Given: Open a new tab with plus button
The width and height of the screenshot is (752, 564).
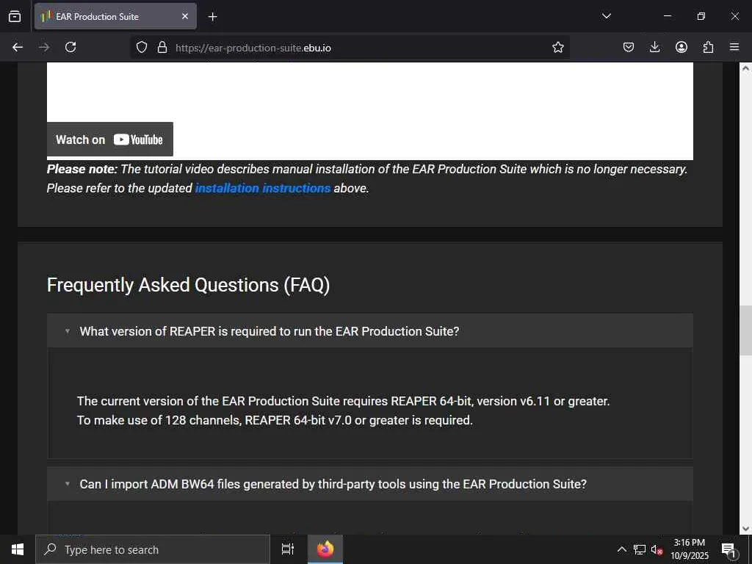Looking at the screenshot, I should pos(212,17).
